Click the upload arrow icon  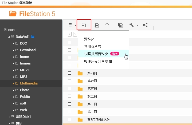point(107,25)
